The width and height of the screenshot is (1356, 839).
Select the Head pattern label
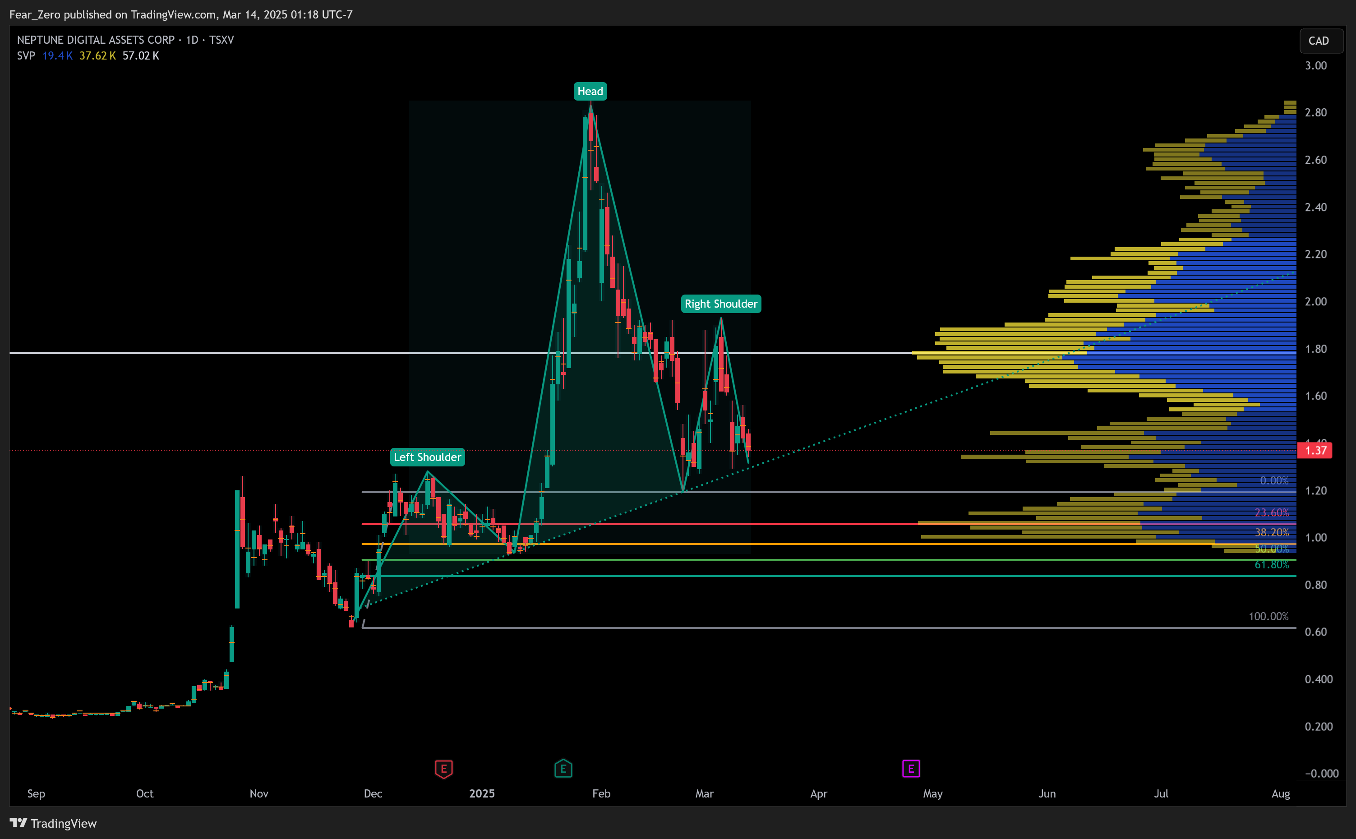(x=590, y=92)
